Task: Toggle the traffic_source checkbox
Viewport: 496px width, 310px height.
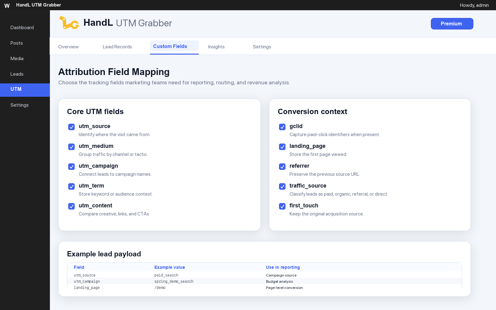Action: click(282, 186)
